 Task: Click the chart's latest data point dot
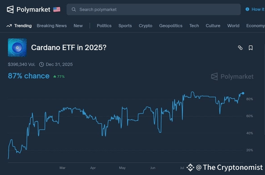pyautogui.click(x=243, y=93)
